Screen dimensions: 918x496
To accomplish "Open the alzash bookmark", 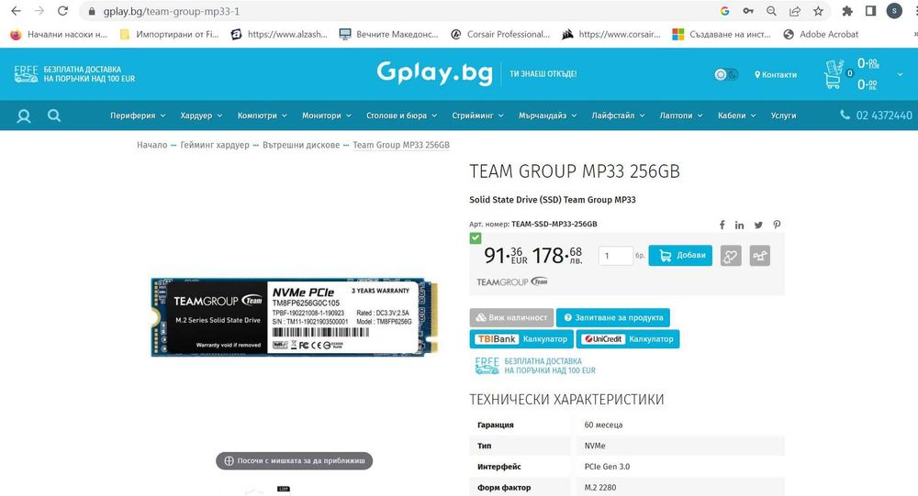I will pos(279,35).
